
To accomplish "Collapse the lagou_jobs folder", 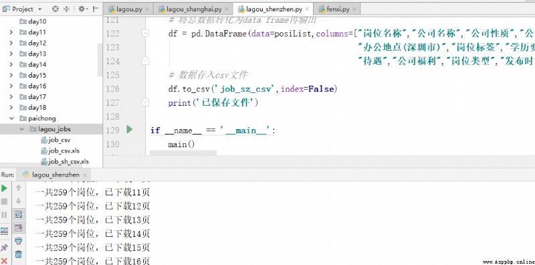I will 21,129.
